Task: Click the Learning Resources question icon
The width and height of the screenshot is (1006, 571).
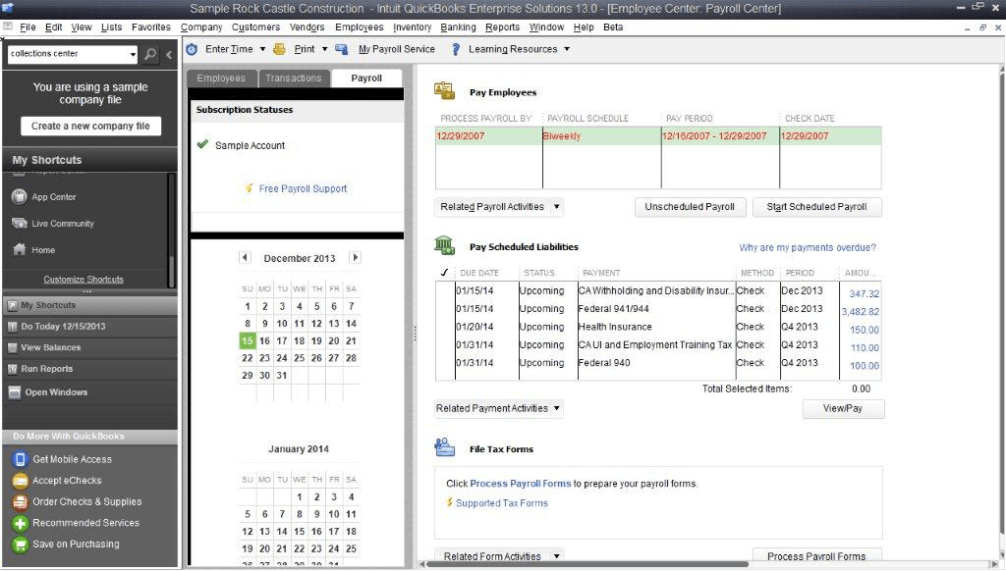Action: (x=456, y=49)
